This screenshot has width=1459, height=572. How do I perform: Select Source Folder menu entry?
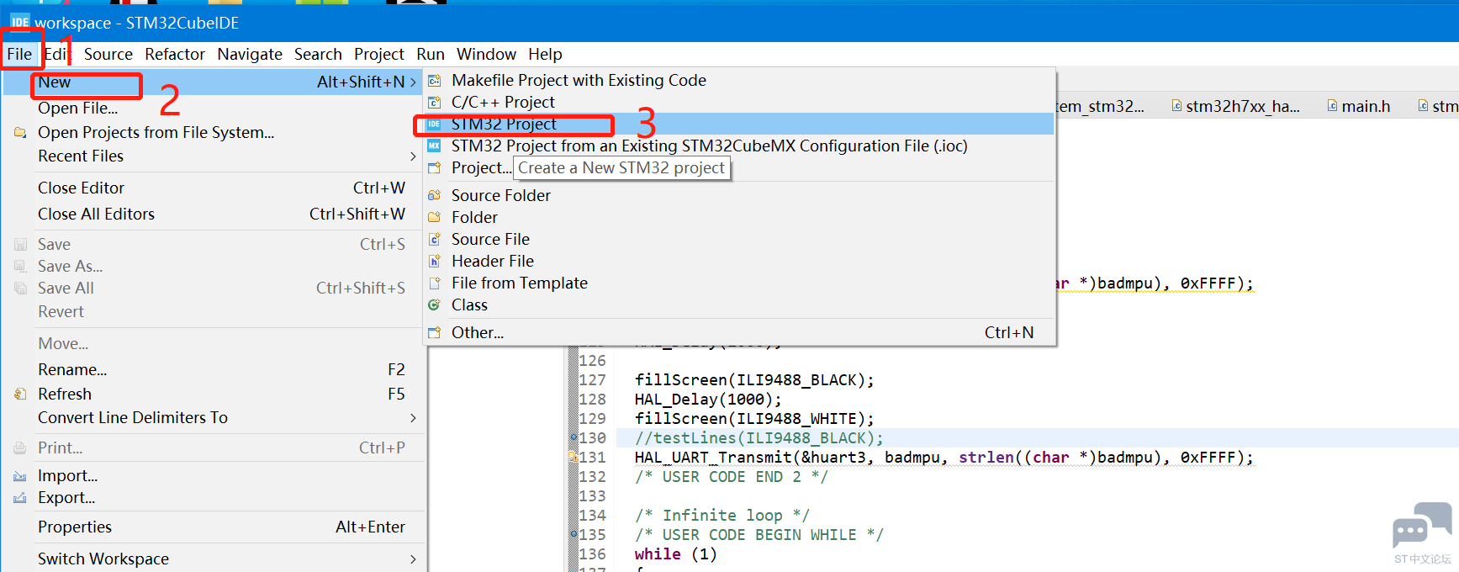coord(739,195)
